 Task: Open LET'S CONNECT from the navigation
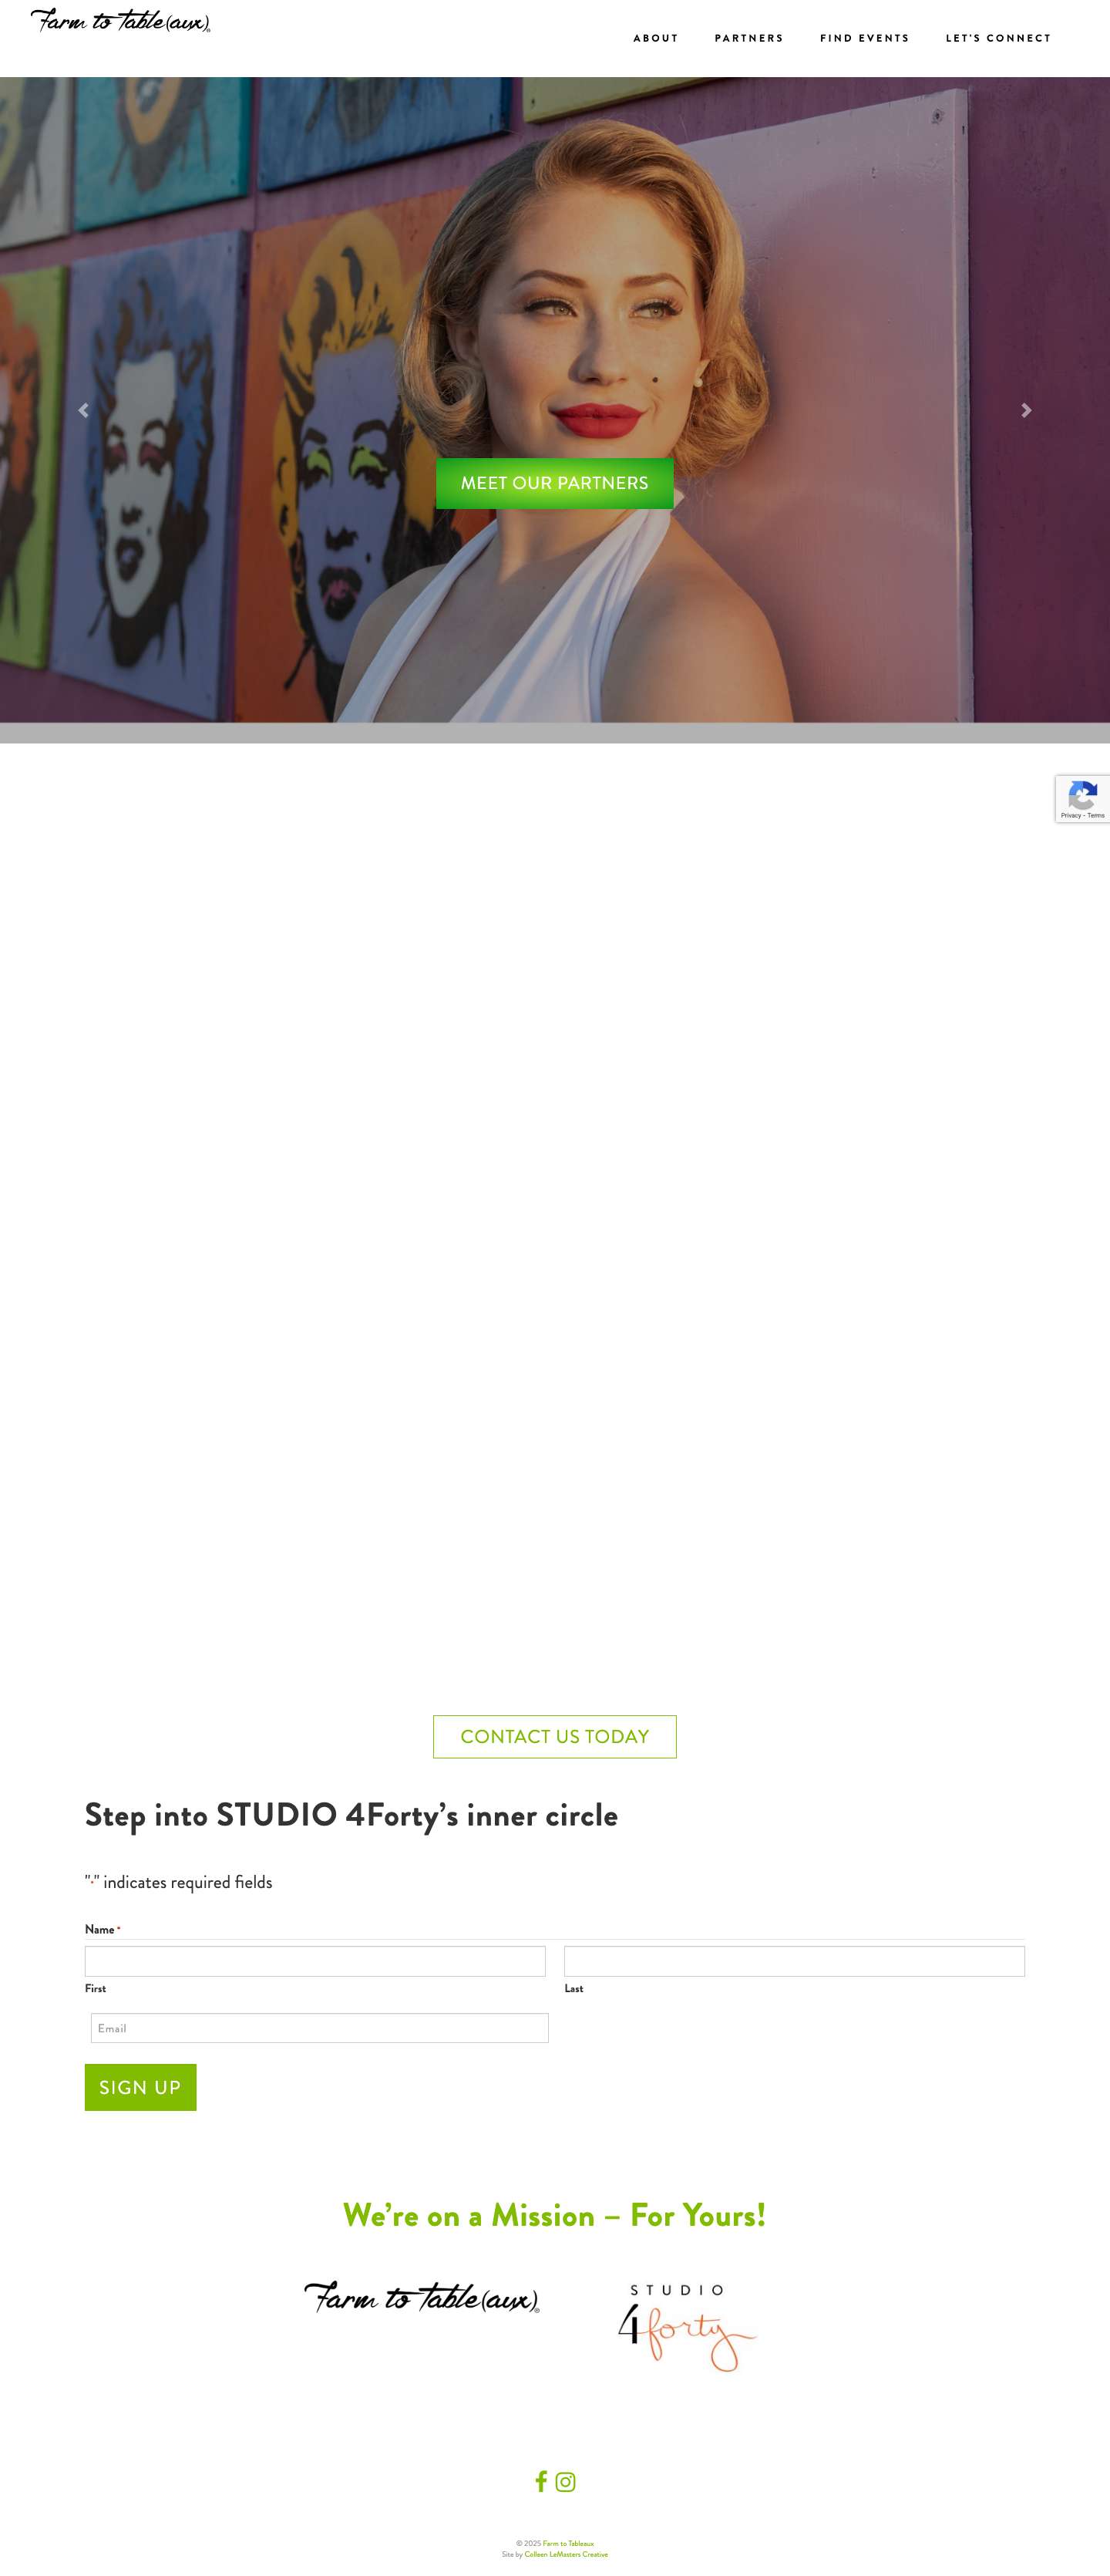998,38
